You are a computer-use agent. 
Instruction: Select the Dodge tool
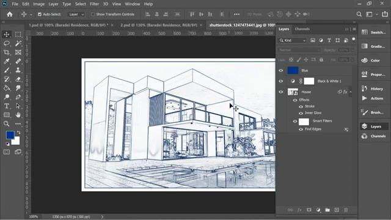coord(7,97)
